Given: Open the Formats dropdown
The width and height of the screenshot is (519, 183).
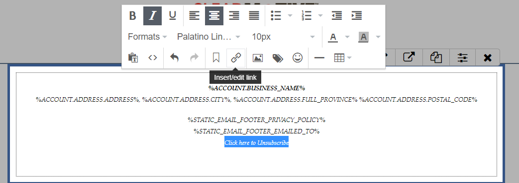Looking at the screenshot, I should coord(147,37).
